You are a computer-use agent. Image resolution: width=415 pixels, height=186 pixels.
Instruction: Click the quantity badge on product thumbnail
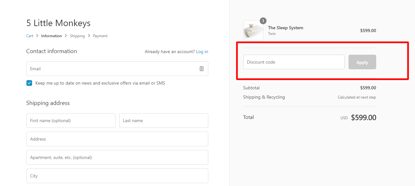263,21
